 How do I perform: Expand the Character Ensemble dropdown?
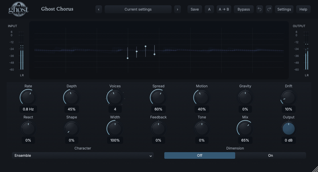[x=83, y=155]
